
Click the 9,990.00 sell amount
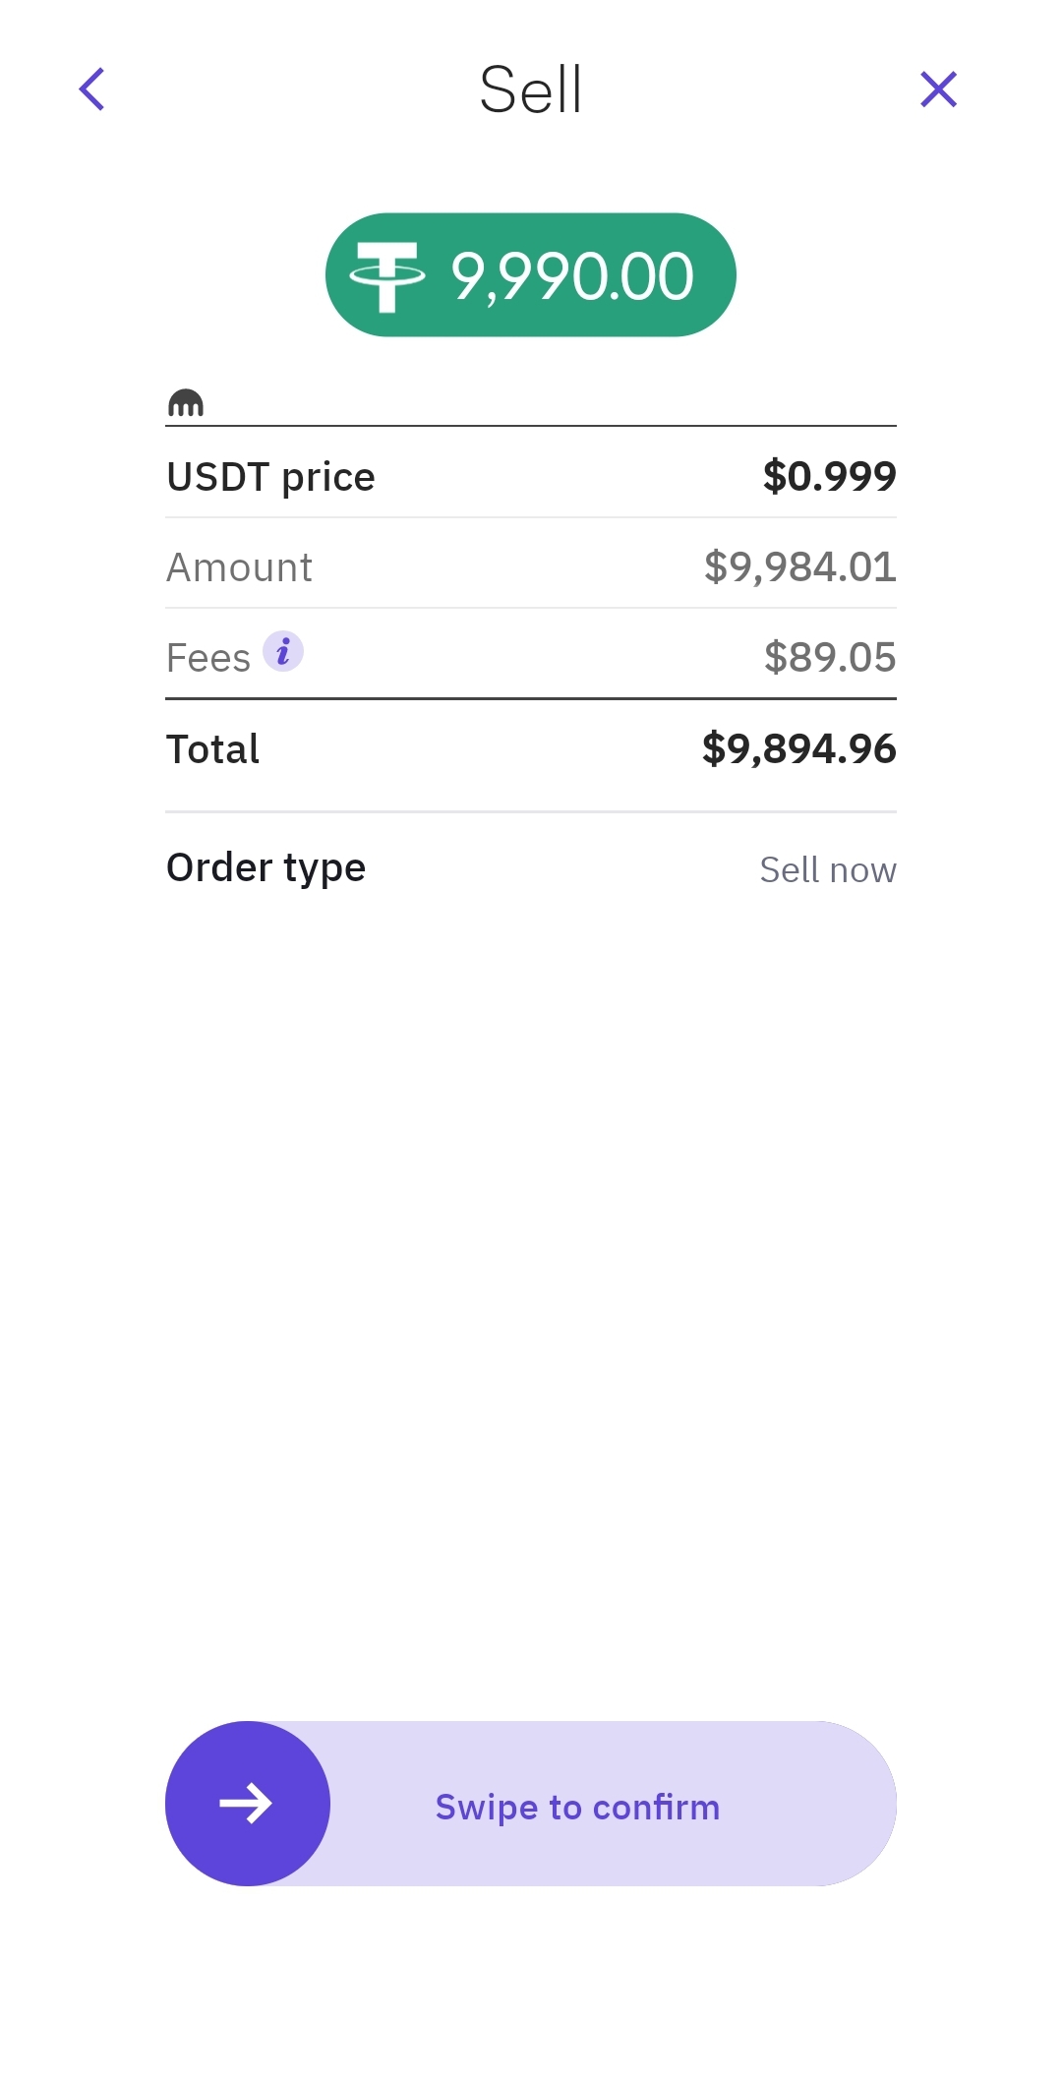coord(572,276)
